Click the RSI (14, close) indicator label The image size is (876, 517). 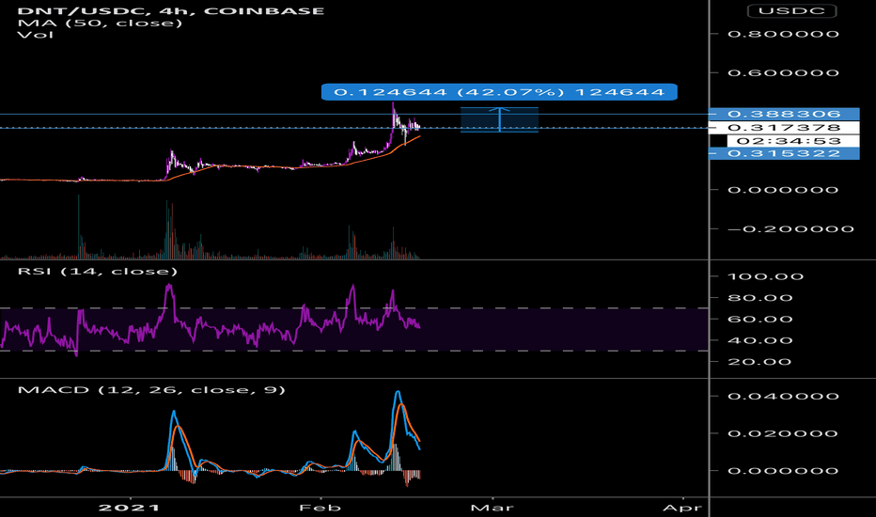pyautogui.click(x=97, y=271)
